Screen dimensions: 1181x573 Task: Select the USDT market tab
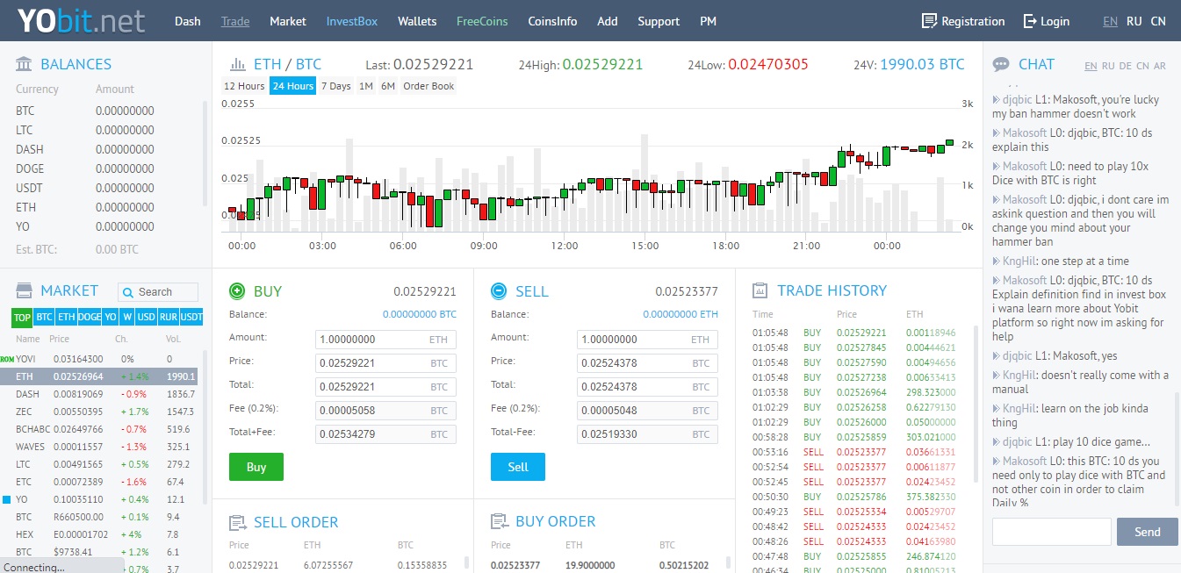click(191, 317)
